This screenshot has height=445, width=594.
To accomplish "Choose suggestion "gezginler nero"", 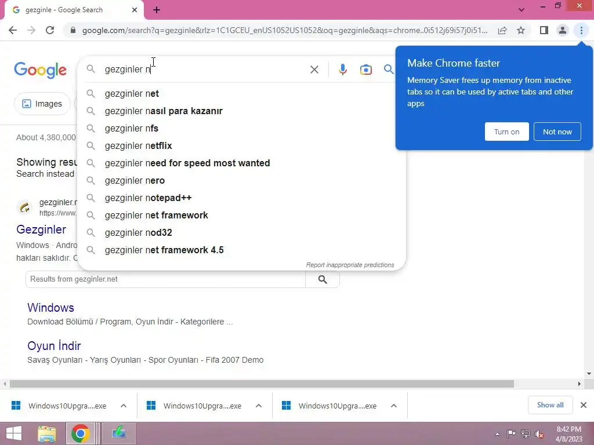I will click(241, 181).
